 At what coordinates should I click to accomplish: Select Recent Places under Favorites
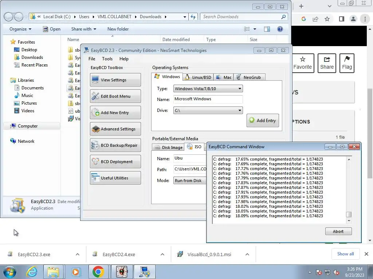point(31,65)
